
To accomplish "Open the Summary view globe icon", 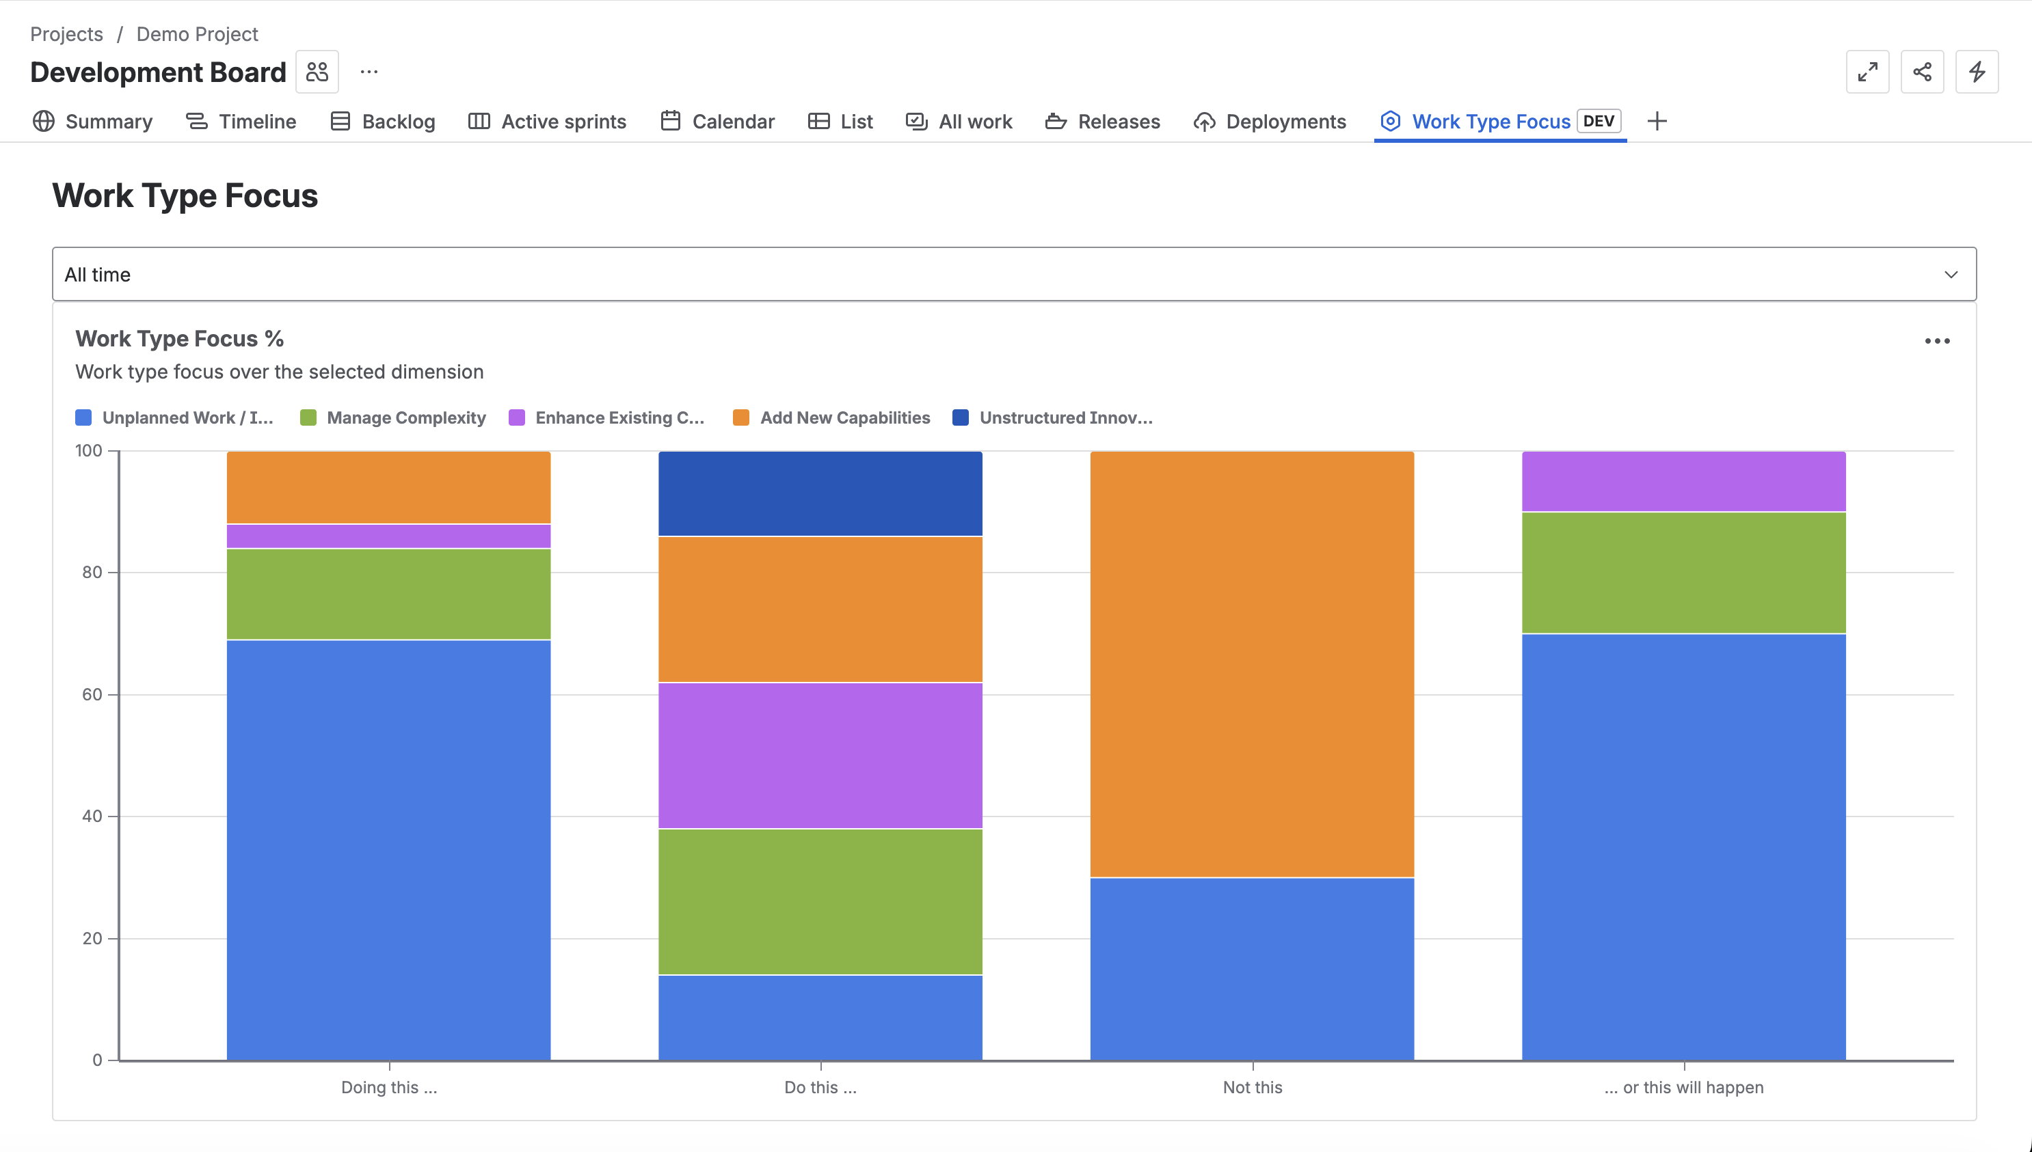I will 44,121.
